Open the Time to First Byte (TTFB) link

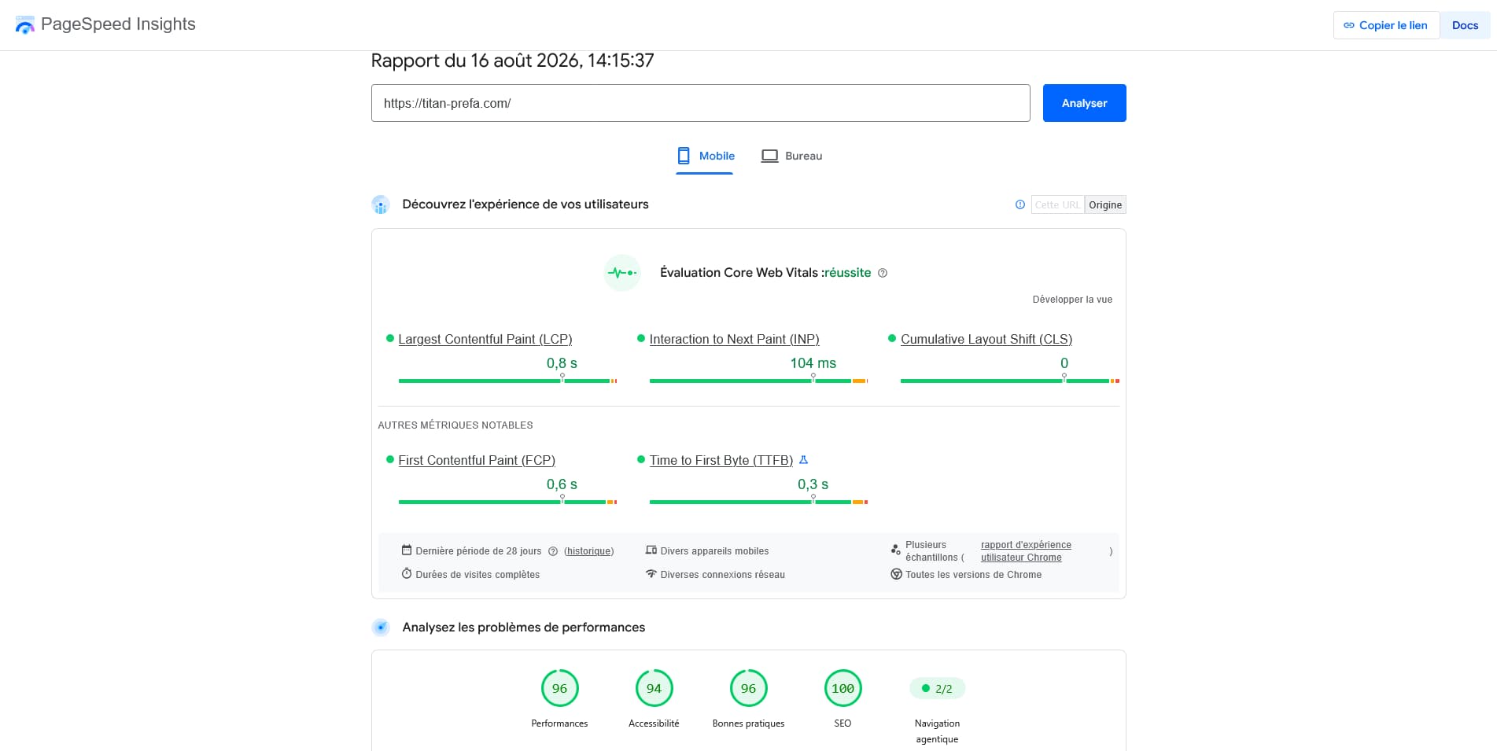point(721,460)
